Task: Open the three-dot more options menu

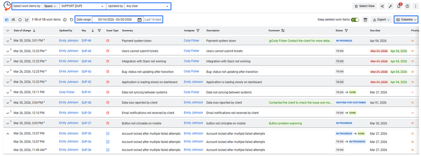Action: point(416,6)
